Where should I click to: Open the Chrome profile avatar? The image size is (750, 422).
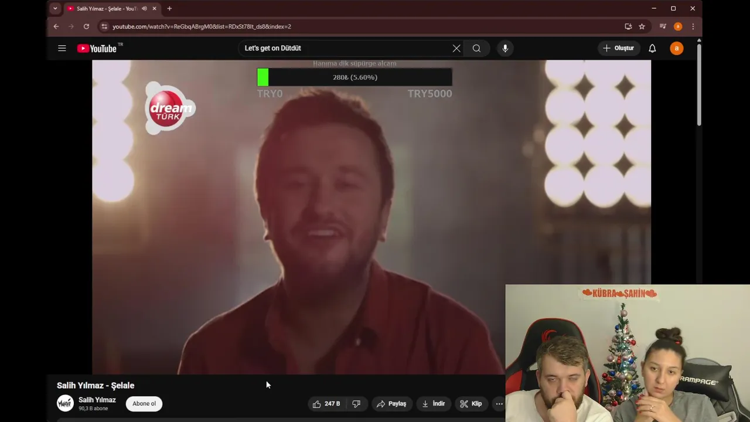point(678,26)
